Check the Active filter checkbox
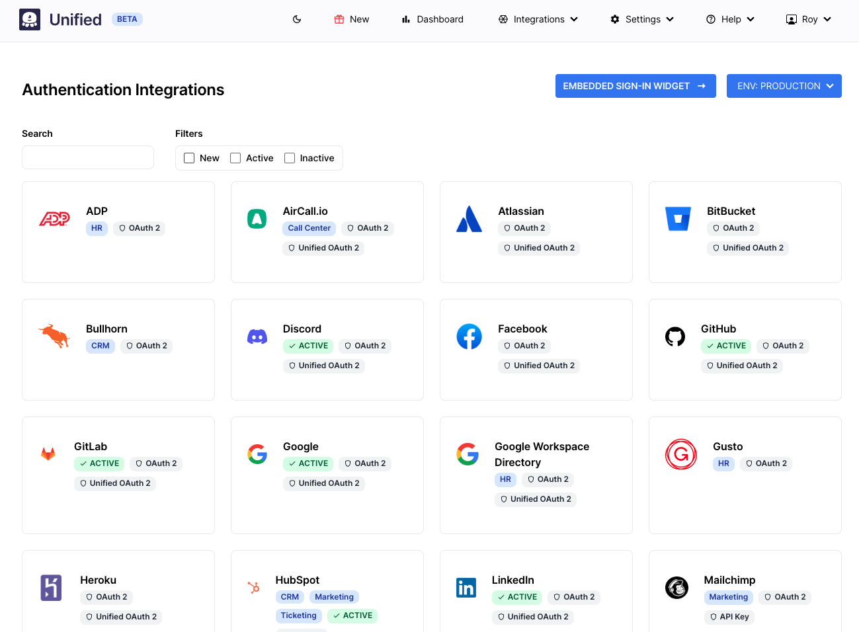Image resolution: width=859 pixels, height=632 pixels. click(235, 158)
